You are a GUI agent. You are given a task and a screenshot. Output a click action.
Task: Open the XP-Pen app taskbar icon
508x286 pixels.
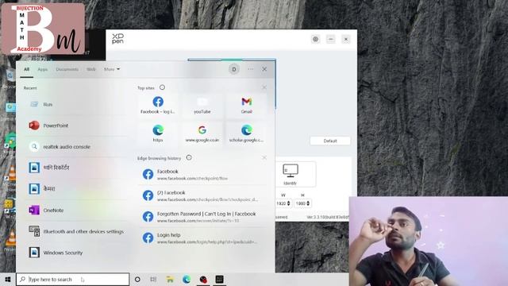click(x=219, y=279)
